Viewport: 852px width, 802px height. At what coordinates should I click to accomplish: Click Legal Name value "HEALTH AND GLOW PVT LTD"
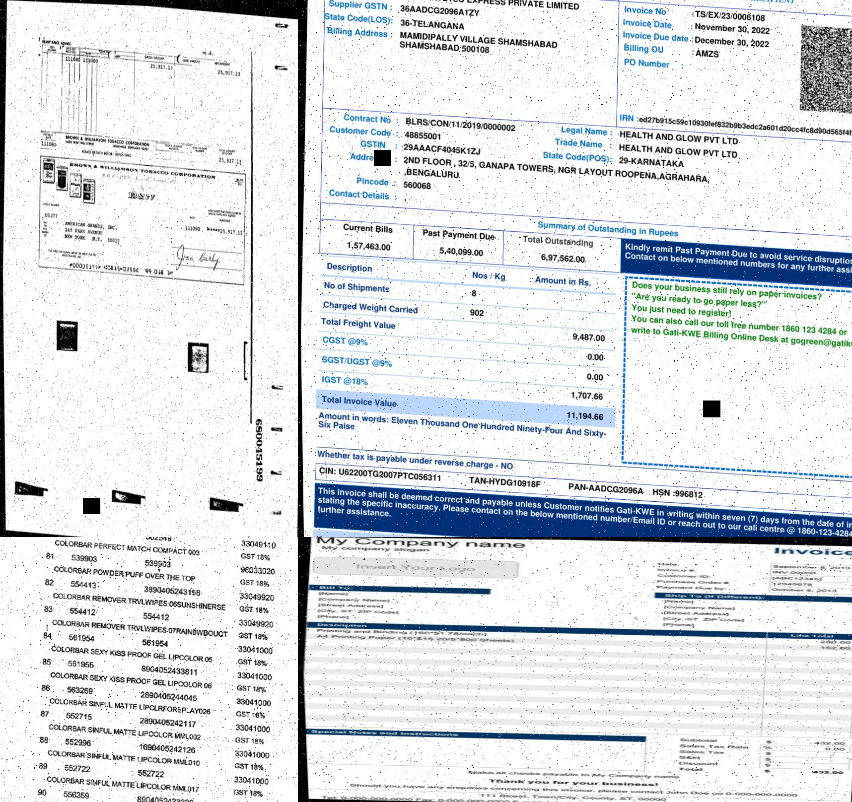tap(678, 137)
